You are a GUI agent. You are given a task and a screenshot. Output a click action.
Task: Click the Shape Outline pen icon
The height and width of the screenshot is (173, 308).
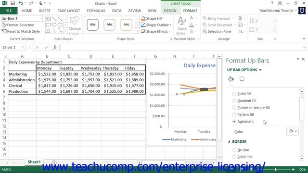(143, 25)
